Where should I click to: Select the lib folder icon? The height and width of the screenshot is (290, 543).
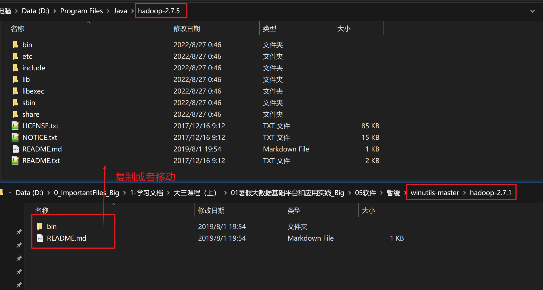click(15, 79)
